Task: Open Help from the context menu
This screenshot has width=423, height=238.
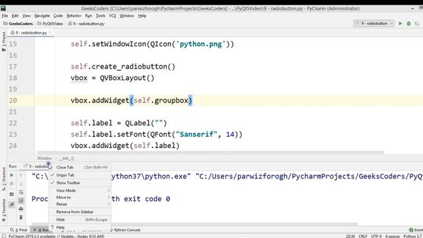Action: (x=80, y=227)
